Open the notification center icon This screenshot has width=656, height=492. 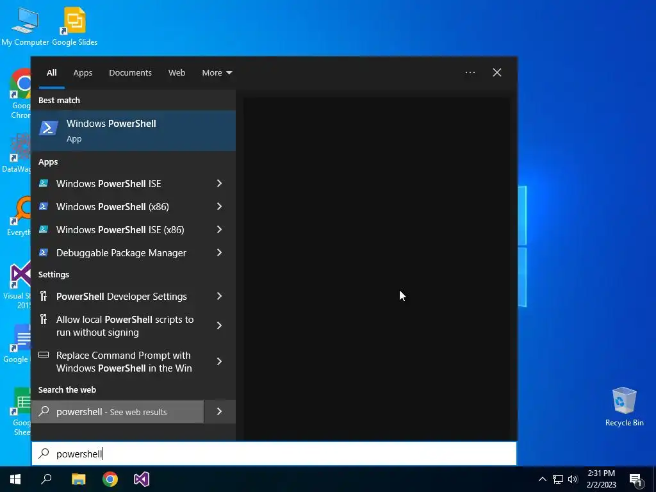[635, 479]
